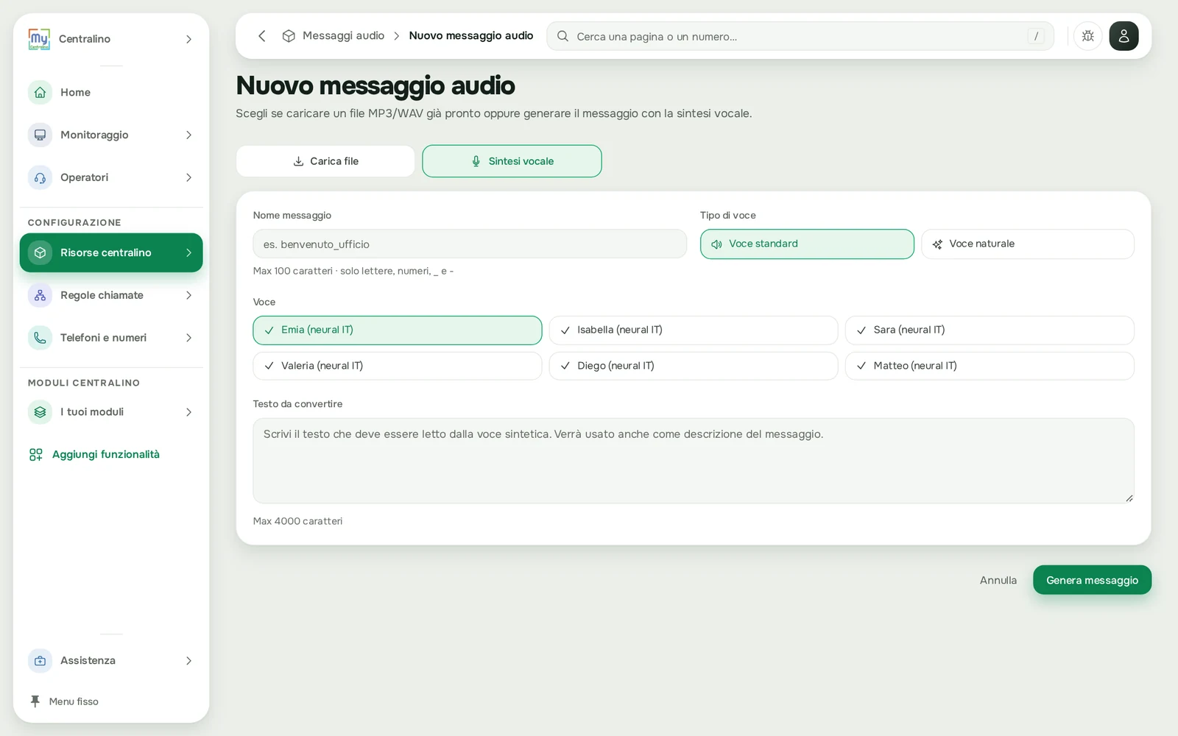Open the Home menu item
Image resolution: width=1178 pixels, height=736 pixels.
pos(111,92)
